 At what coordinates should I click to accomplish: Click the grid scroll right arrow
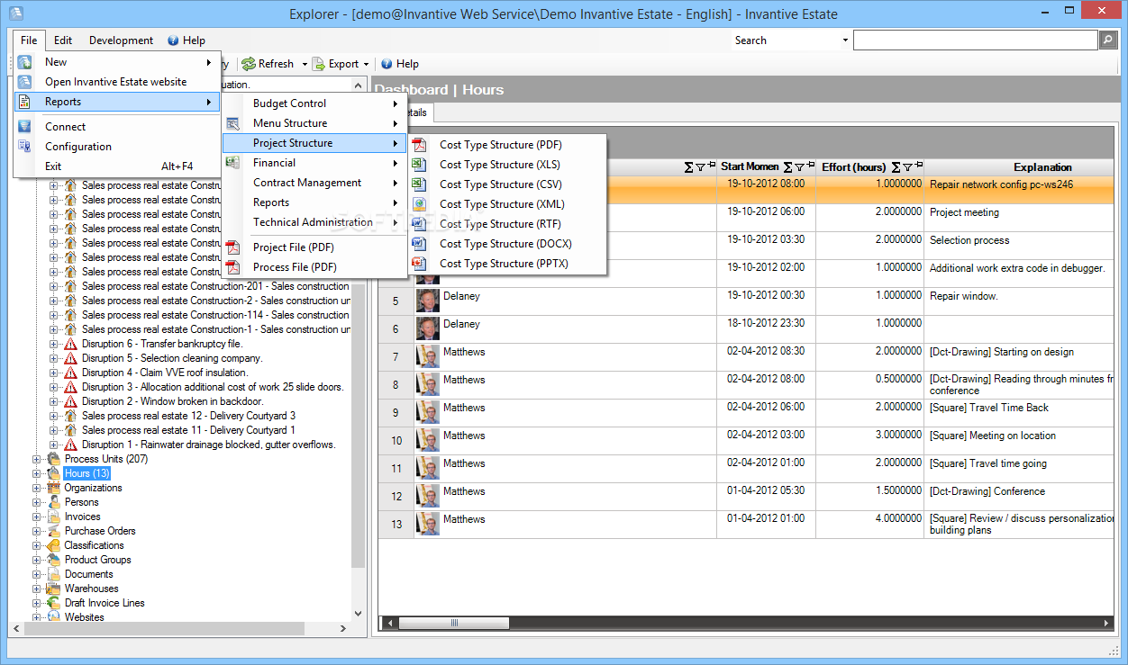(1106, 623)
